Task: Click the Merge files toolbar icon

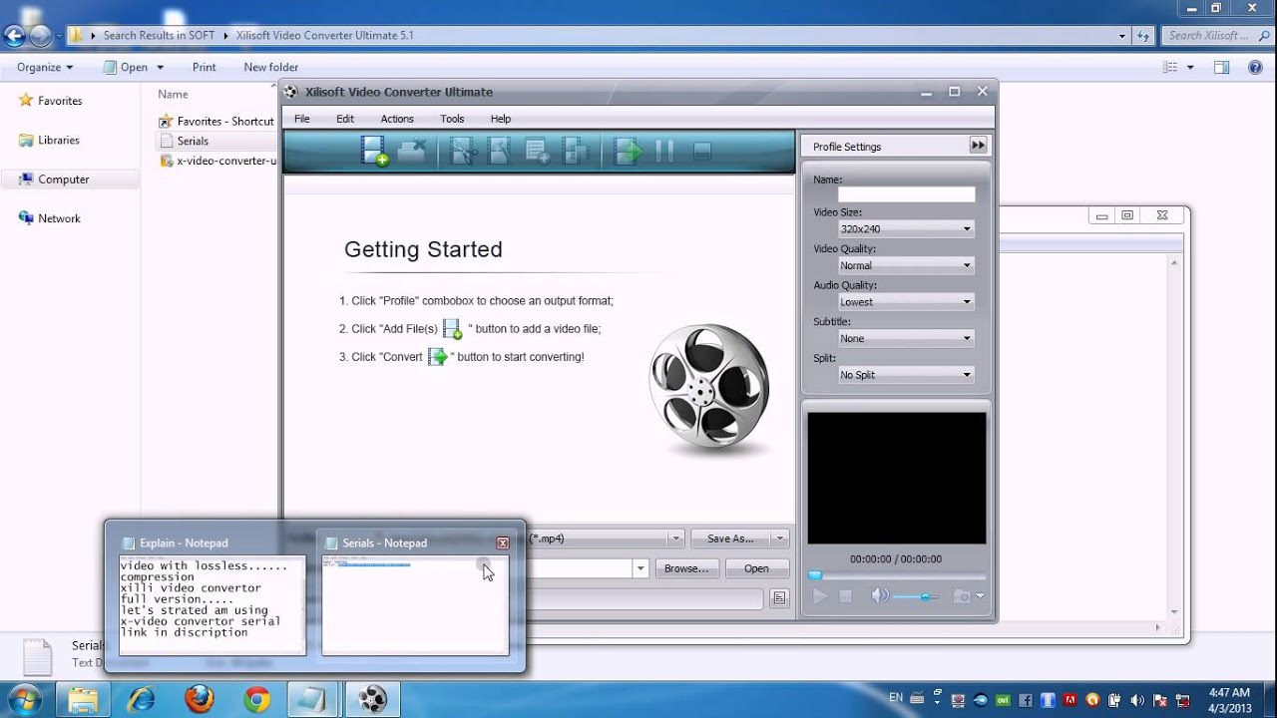Action: pyautogui.click(x=576, y=151)
